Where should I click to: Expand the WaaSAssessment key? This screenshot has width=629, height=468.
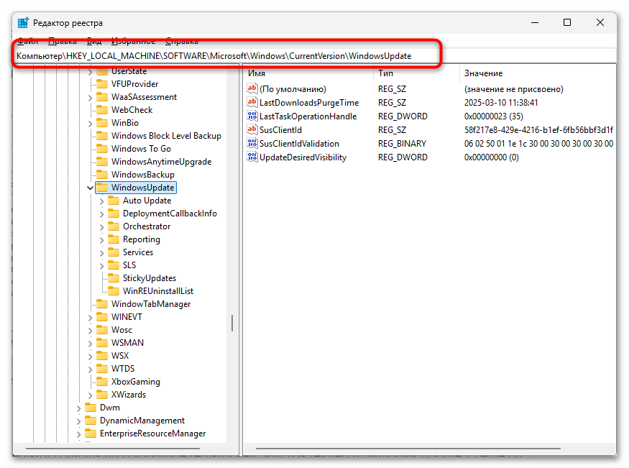pyautogui.click(x=91, y=98)
